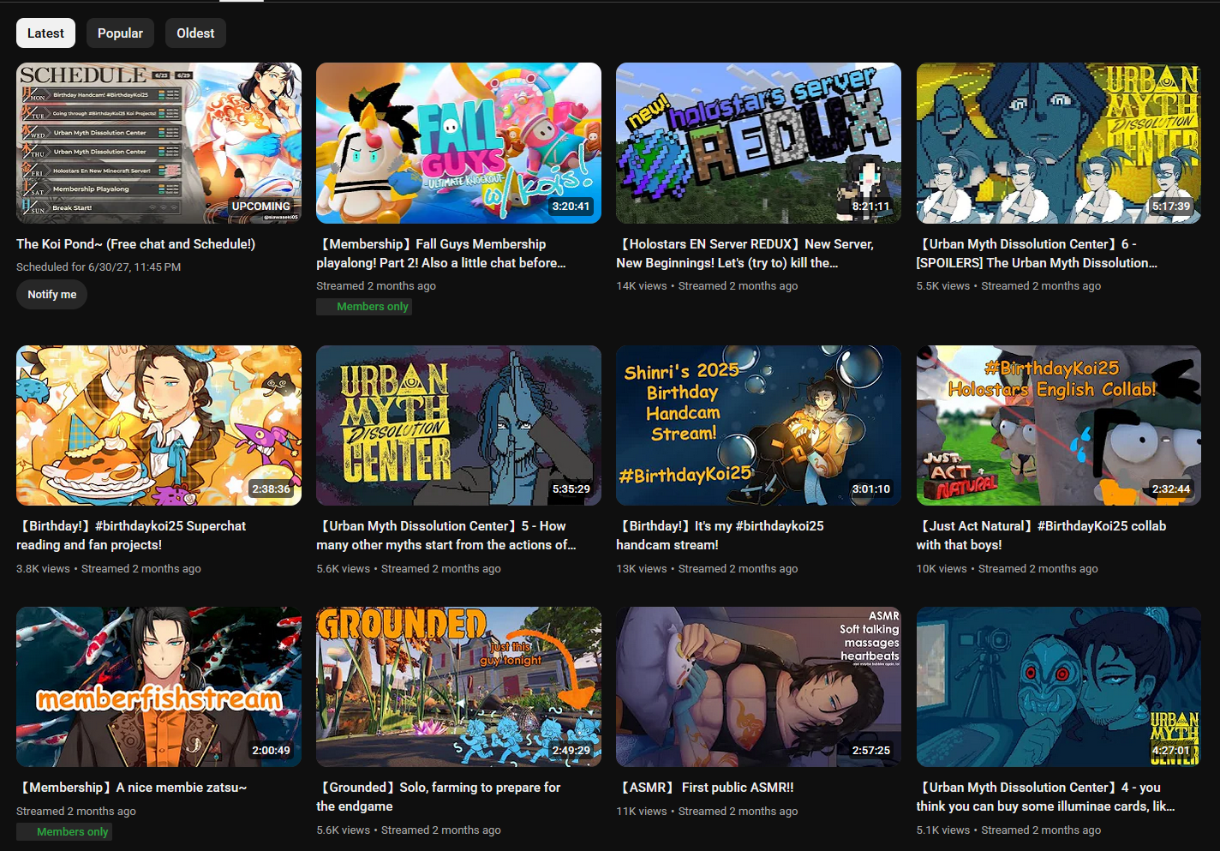
Task: Open the Koi Pond schedule thumbnail
Action: 158,143
